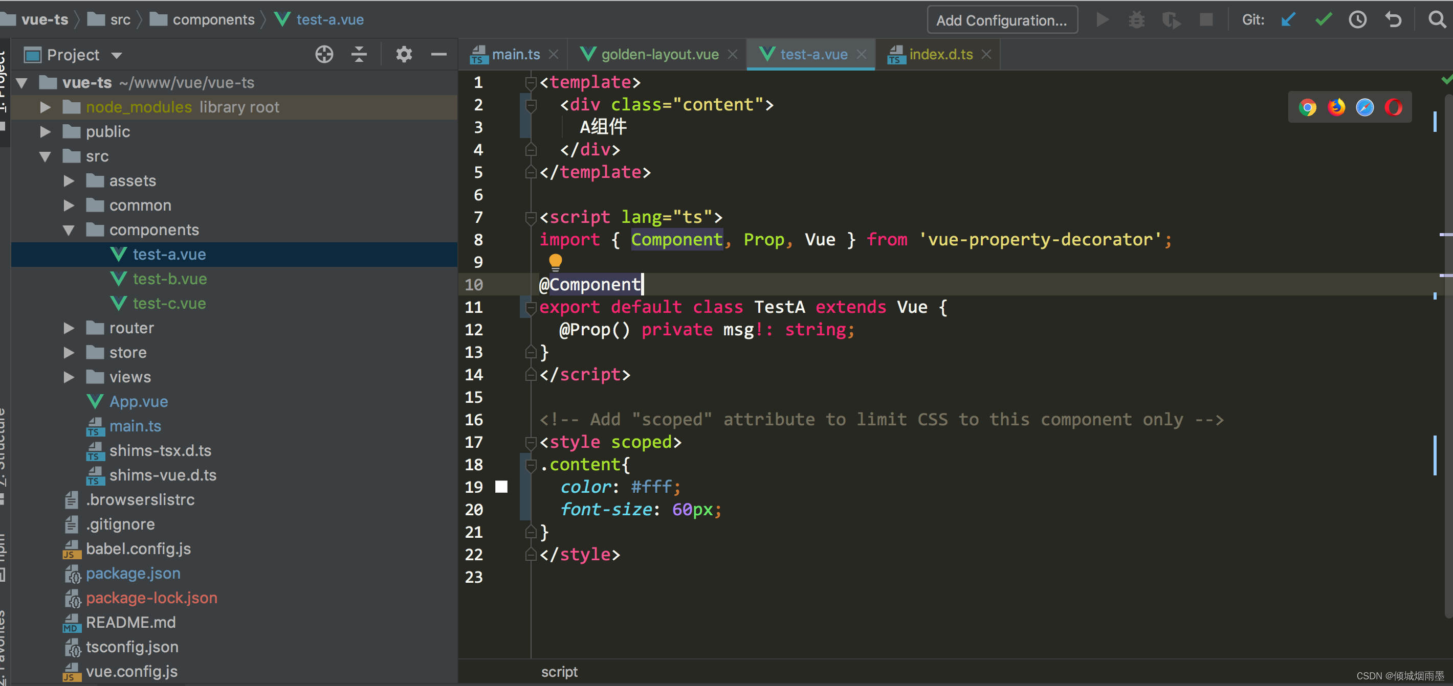Open preview in Safari browser icon
This screenshot has width=1453, height=686.
click(x=1364, y=107)
